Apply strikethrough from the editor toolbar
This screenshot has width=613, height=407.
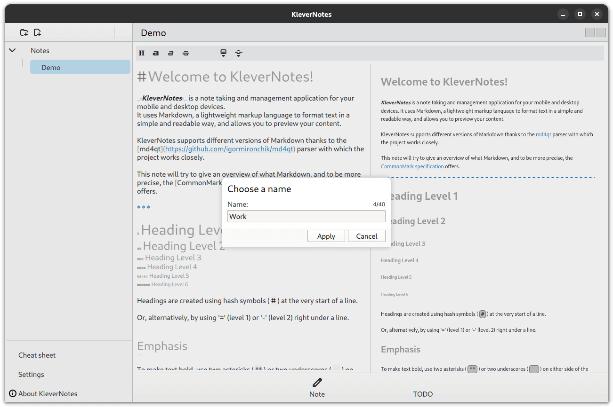point(186,53)
